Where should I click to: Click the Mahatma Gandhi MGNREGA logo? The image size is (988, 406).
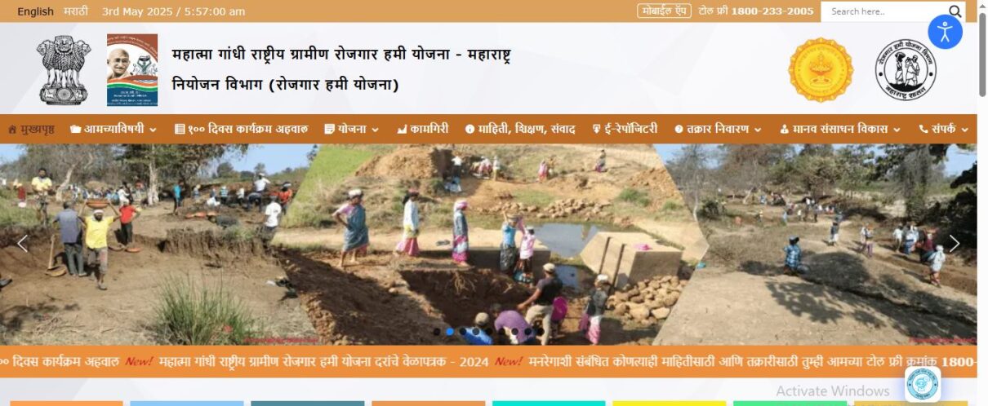coord(132,70)
